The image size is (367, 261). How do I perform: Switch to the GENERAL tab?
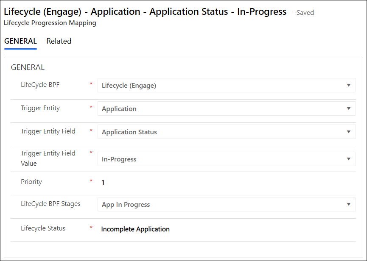20,41
